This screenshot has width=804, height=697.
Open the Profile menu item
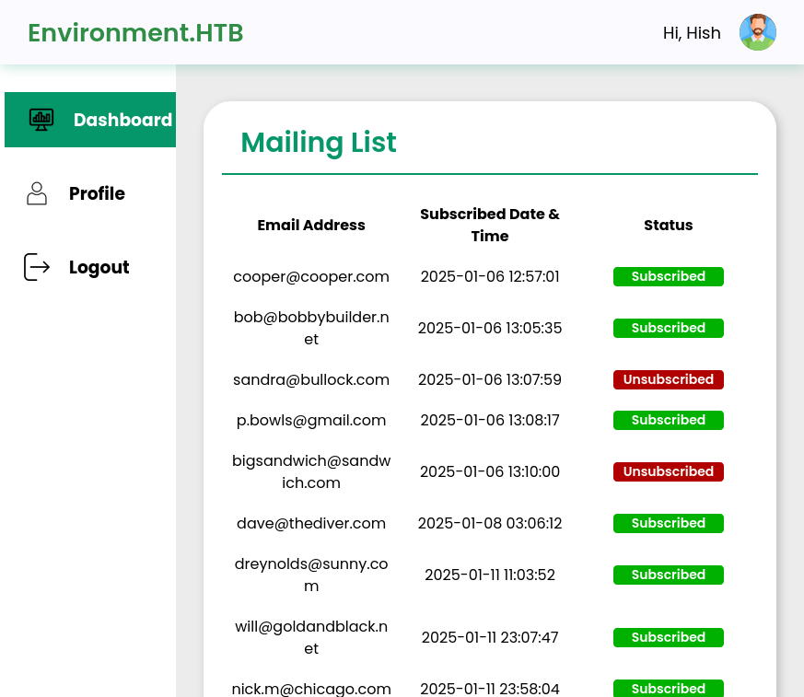coord(97,193)
